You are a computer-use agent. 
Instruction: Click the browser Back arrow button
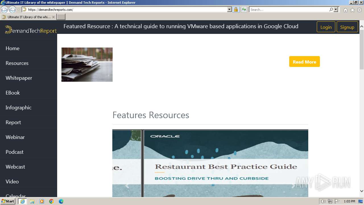click(x=4, y=10)
